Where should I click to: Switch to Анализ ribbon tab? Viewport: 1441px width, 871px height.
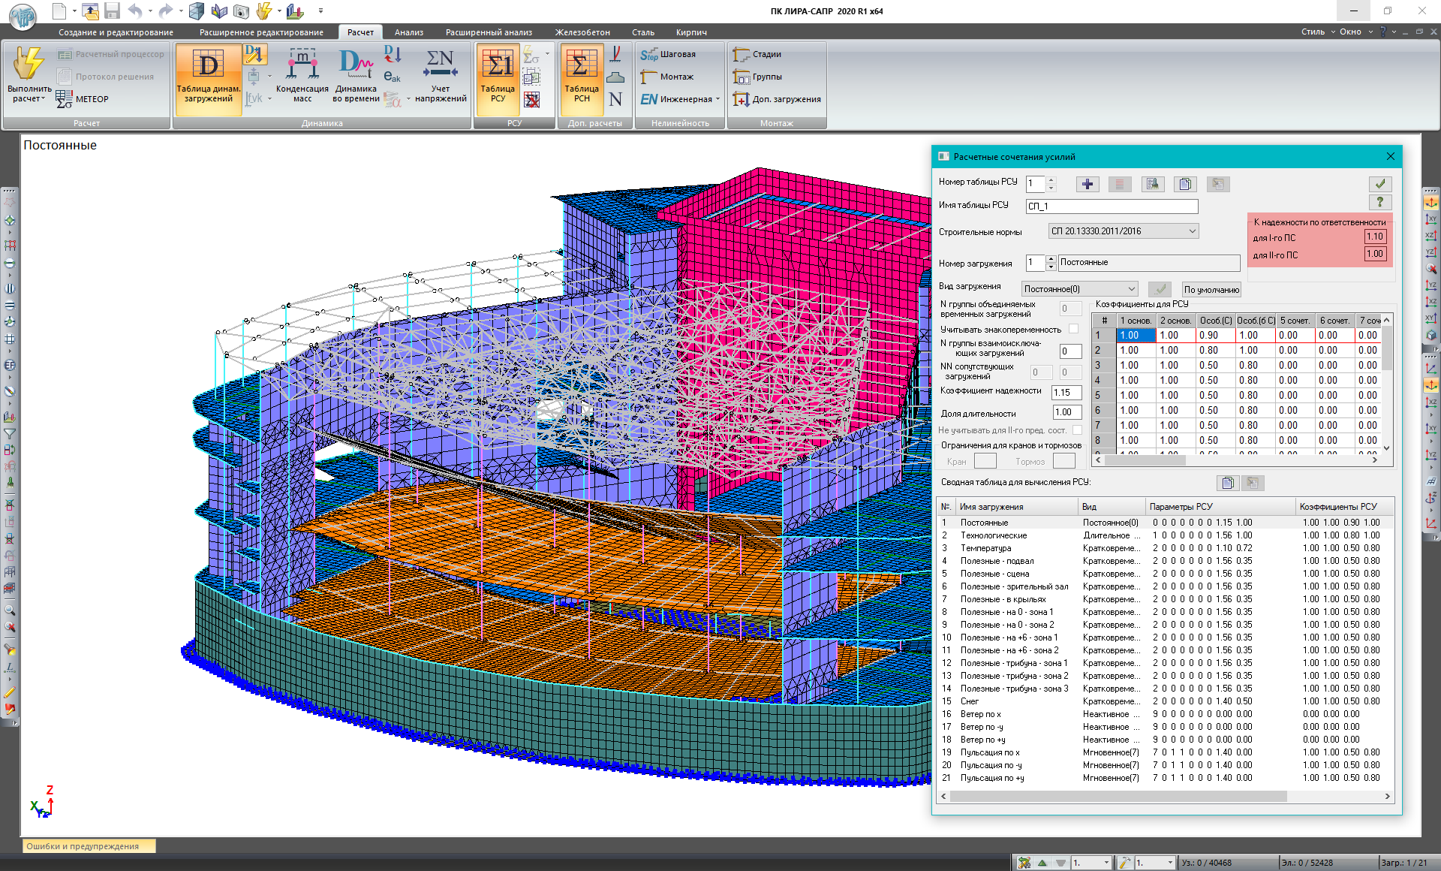click(x=408, y=32)
